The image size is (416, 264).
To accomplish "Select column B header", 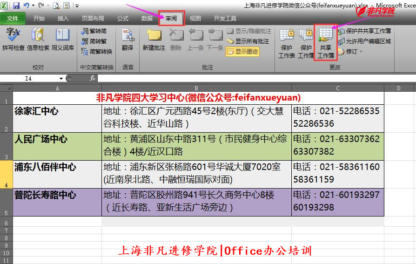I will click(196, 88).
